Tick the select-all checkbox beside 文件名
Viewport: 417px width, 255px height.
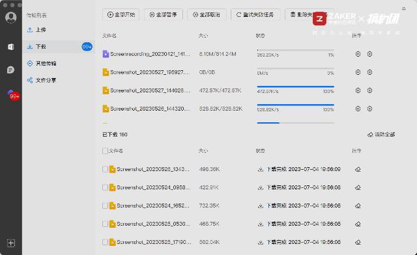tap(105, 151)
